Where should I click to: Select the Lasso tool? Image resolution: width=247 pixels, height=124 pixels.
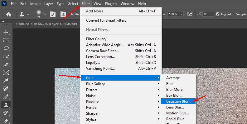tap(6, 48)
